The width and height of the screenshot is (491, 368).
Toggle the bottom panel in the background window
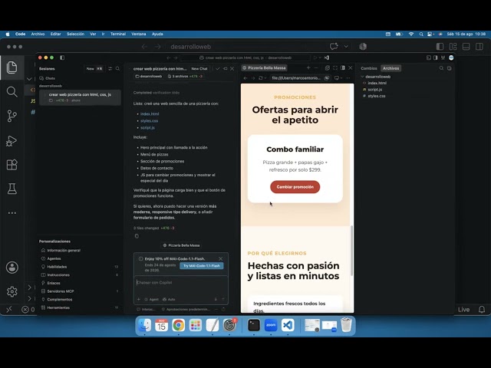[x=466, y=47]
